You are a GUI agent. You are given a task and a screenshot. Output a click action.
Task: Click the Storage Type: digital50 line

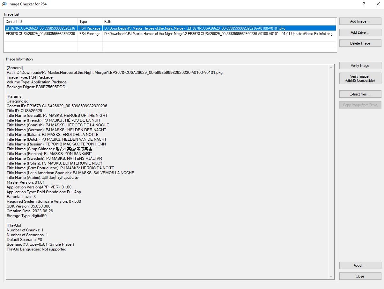(x=27, y=216)
